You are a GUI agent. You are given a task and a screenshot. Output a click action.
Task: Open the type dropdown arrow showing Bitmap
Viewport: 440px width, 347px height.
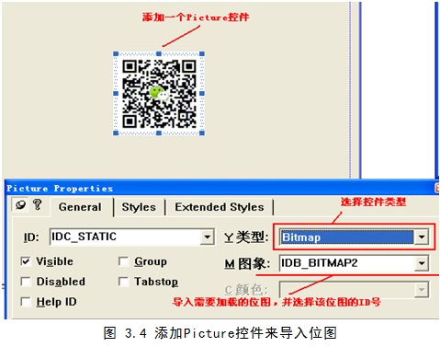coord(422,237)
